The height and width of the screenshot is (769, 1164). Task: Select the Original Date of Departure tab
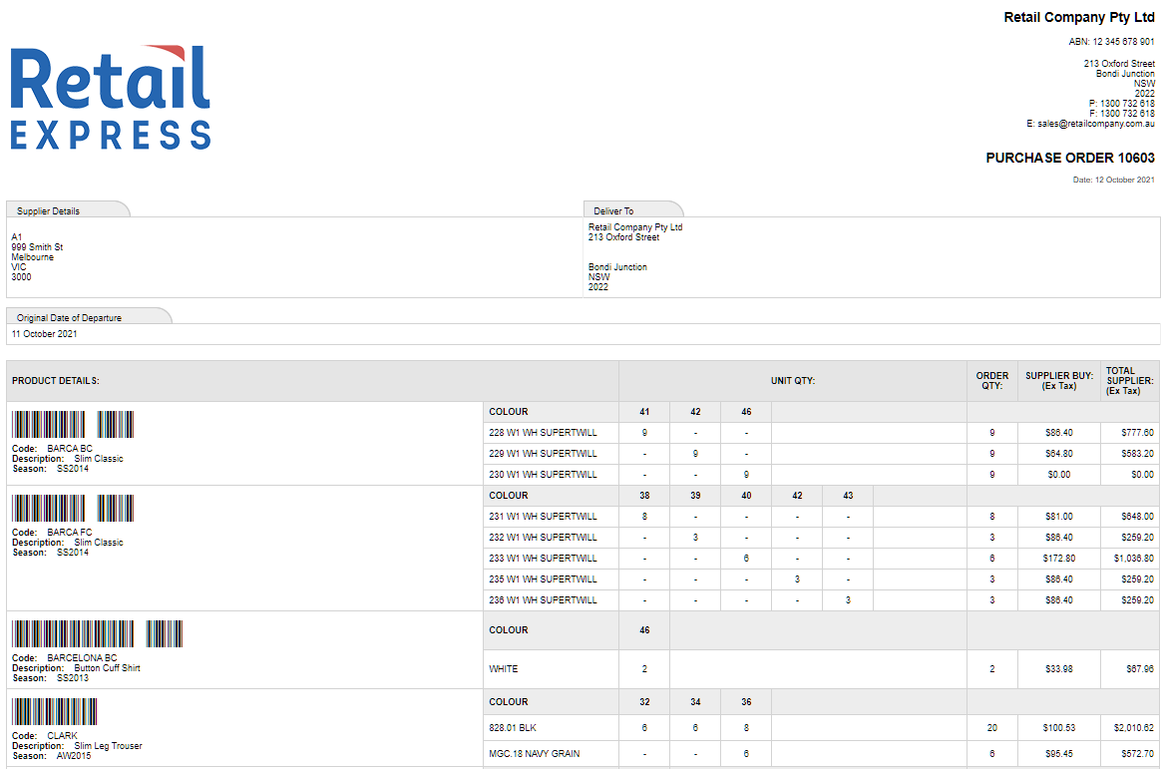[x=88, y=316]
